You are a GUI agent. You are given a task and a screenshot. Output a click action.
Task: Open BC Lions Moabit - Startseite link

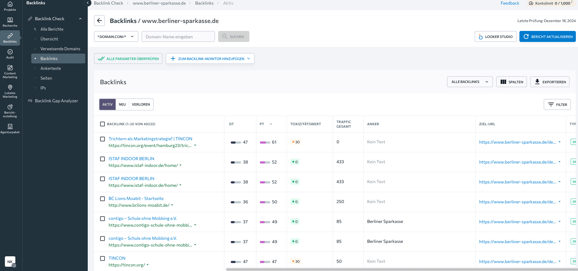[136, 198]
